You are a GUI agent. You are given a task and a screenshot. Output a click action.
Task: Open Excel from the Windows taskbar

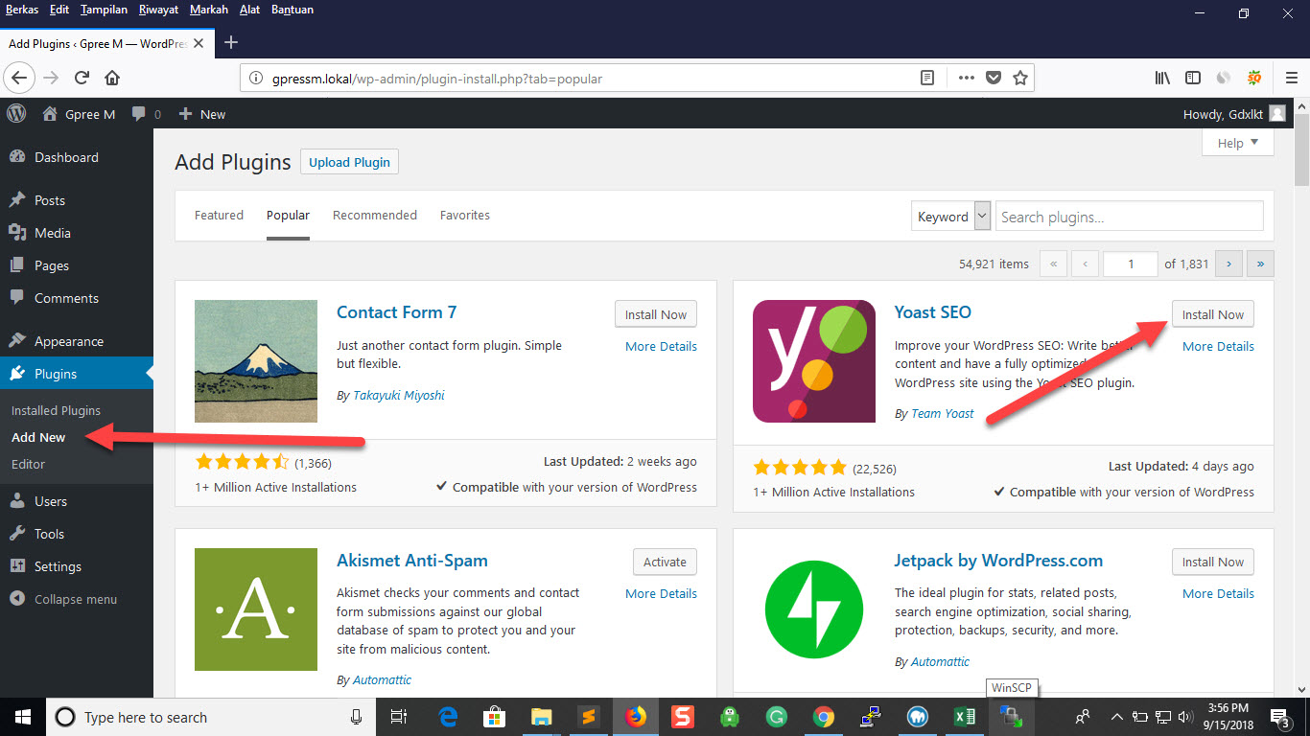(963, 716)
